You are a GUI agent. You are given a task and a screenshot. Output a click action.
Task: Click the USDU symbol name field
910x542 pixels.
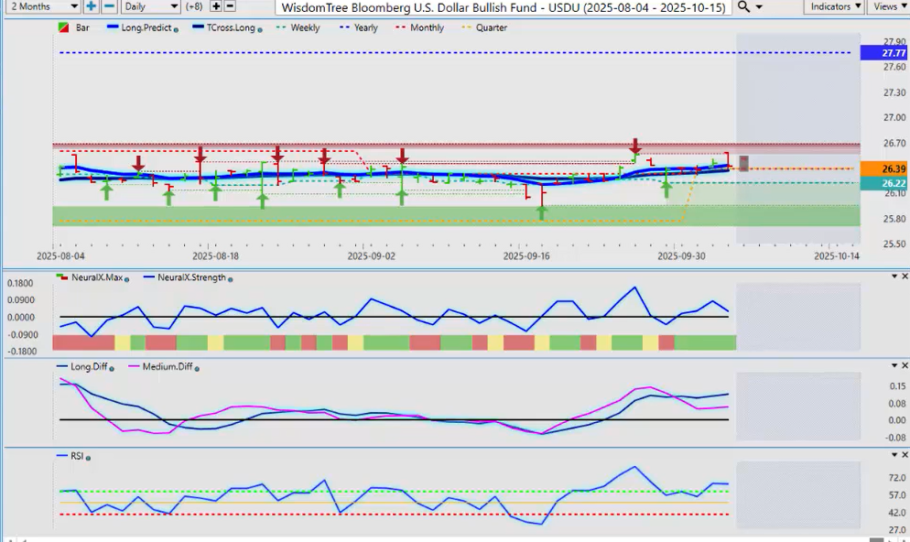pos(504,6)
